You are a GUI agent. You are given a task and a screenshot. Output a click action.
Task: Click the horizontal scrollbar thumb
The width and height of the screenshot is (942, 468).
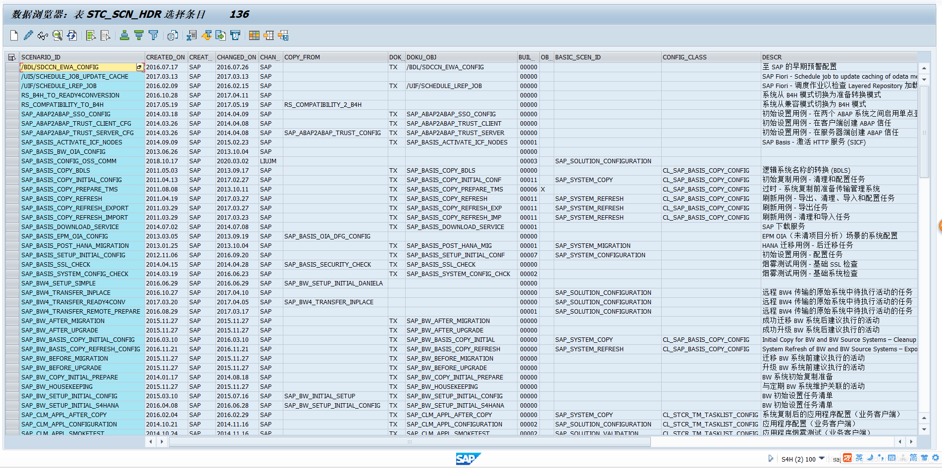(x=410, y=442)
